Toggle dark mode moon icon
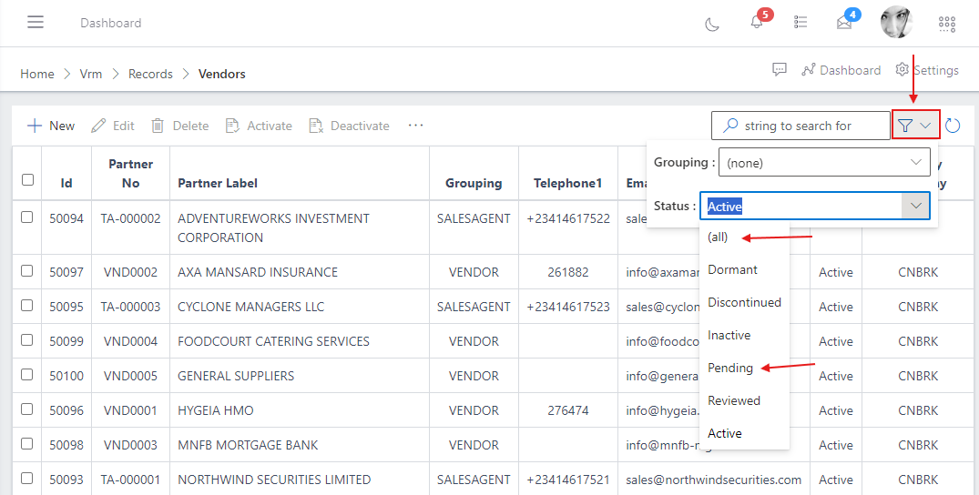The height and width of the screenshot is (495, 979). (x=712, y=24)
